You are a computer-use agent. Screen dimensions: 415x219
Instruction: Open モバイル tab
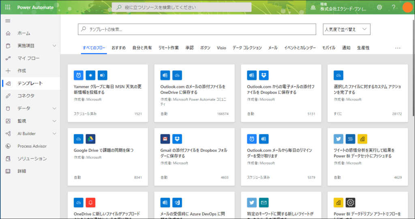[x=329, y=48]
